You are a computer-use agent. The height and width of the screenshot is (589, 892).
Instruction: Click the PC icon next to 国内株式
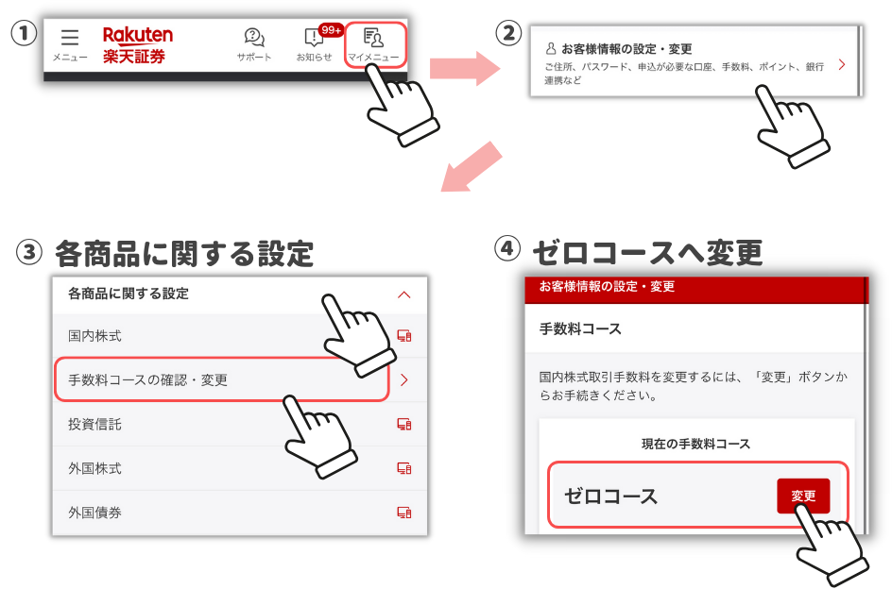(x=403, y=335)
